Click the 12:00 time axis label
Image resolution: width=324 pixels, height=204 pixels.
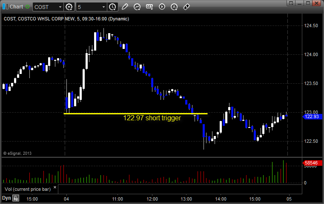point(152,199)
